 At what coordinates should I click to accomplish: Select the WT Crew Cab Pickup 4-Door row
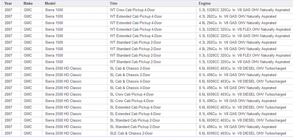(146, 10)
